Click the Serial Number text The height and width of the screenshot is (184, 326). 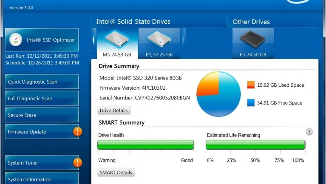[145, 98]
